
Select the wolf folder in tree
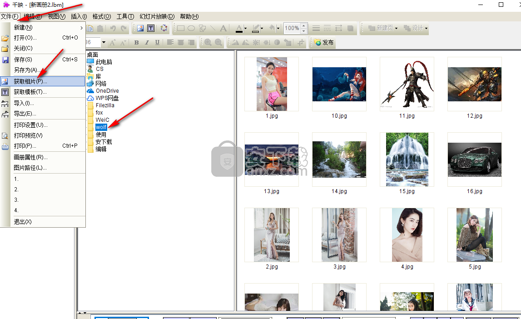point(101,127)
